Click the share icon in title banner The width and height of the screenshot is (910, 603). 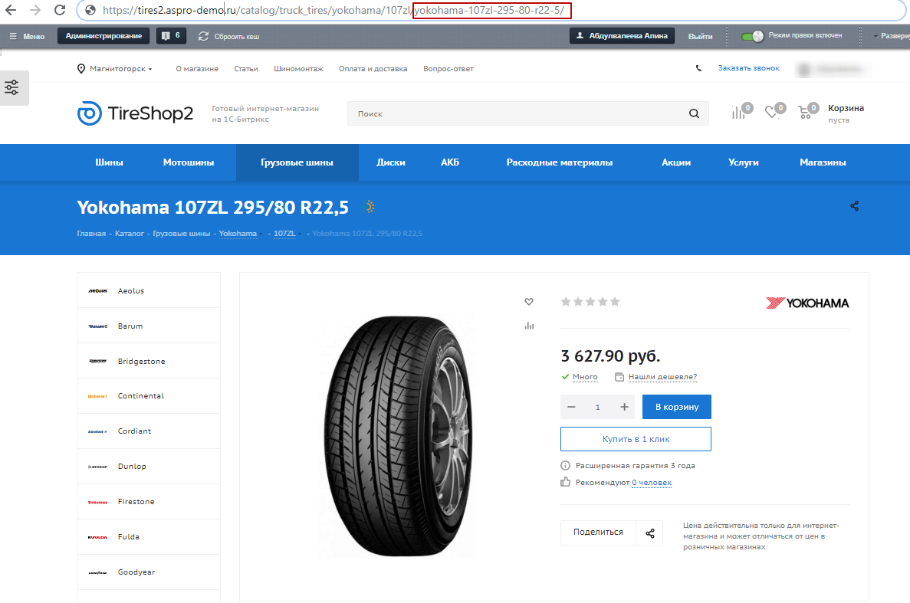pyautogui.click(x=854, y=206)
